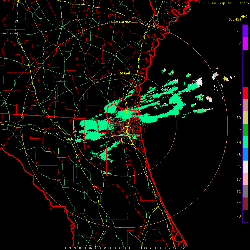Click the 'ND' legend label
Viewport: 250px width, 250px height.
click(238, 216)
